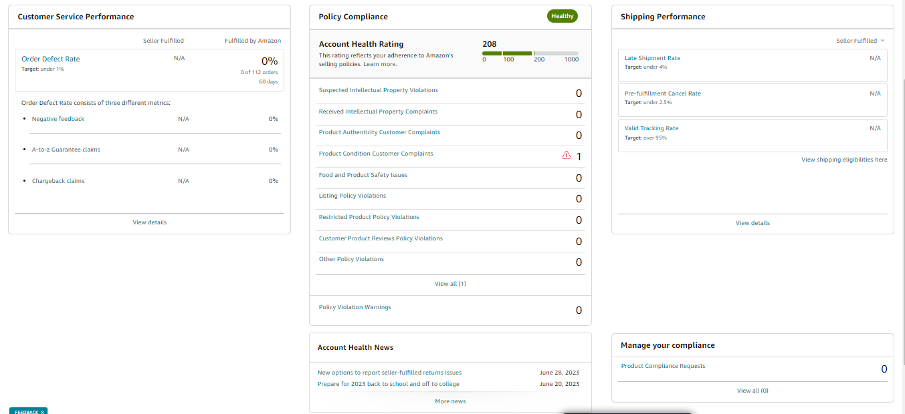The width and height of the screenshot is (905, 414).
Task: Click the Seller Fulfilled column header in Customer Service
Action: [163, 41]
